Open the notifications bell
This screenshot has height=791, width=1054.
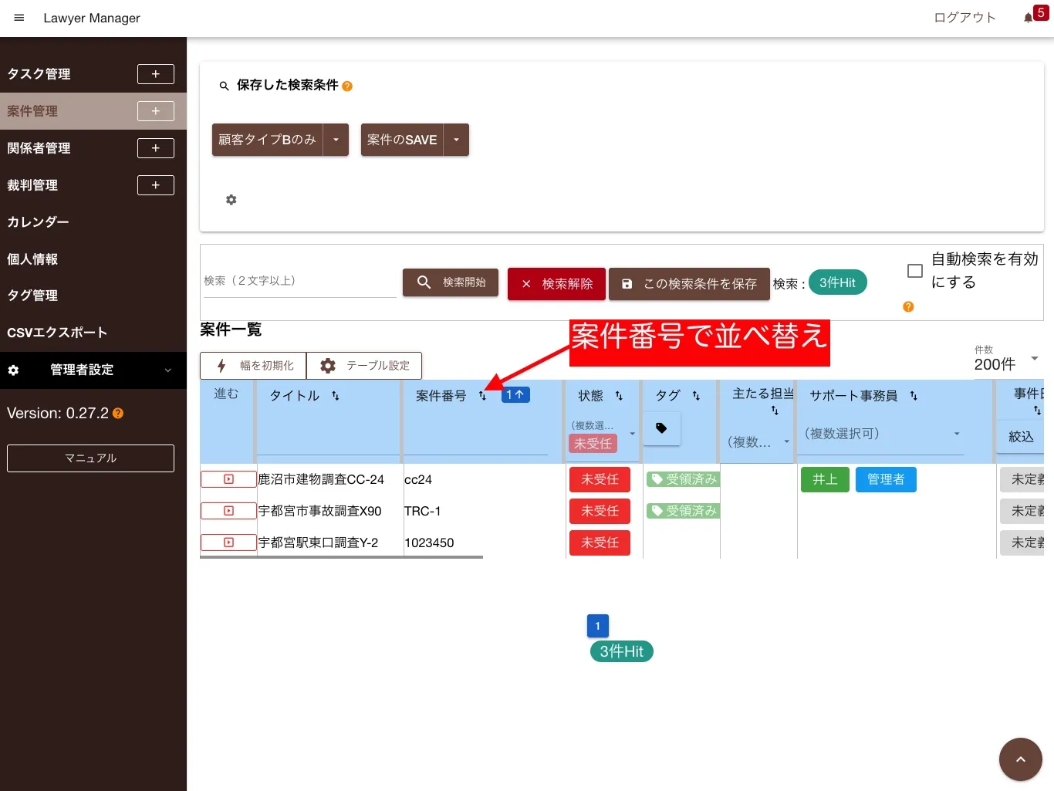(1028, 18)
